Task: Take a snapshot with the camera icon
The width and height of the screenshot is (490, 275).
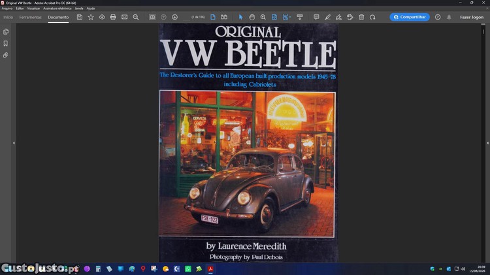Action: [152, 17]
